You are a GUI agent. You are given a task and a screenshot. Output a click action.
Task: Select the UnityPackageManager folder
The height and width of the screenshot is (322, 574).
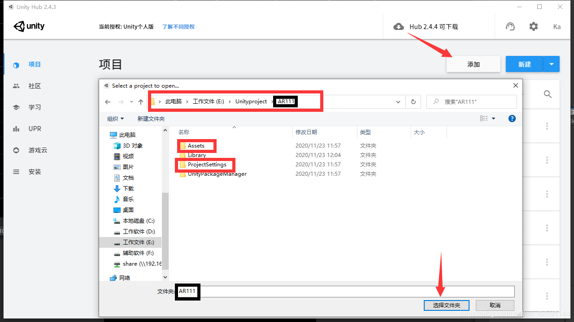click(217, 174)
